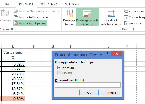Click the disabled Finestre checkbox
Viewport: 145px width, 104px height.
[59, 73]
